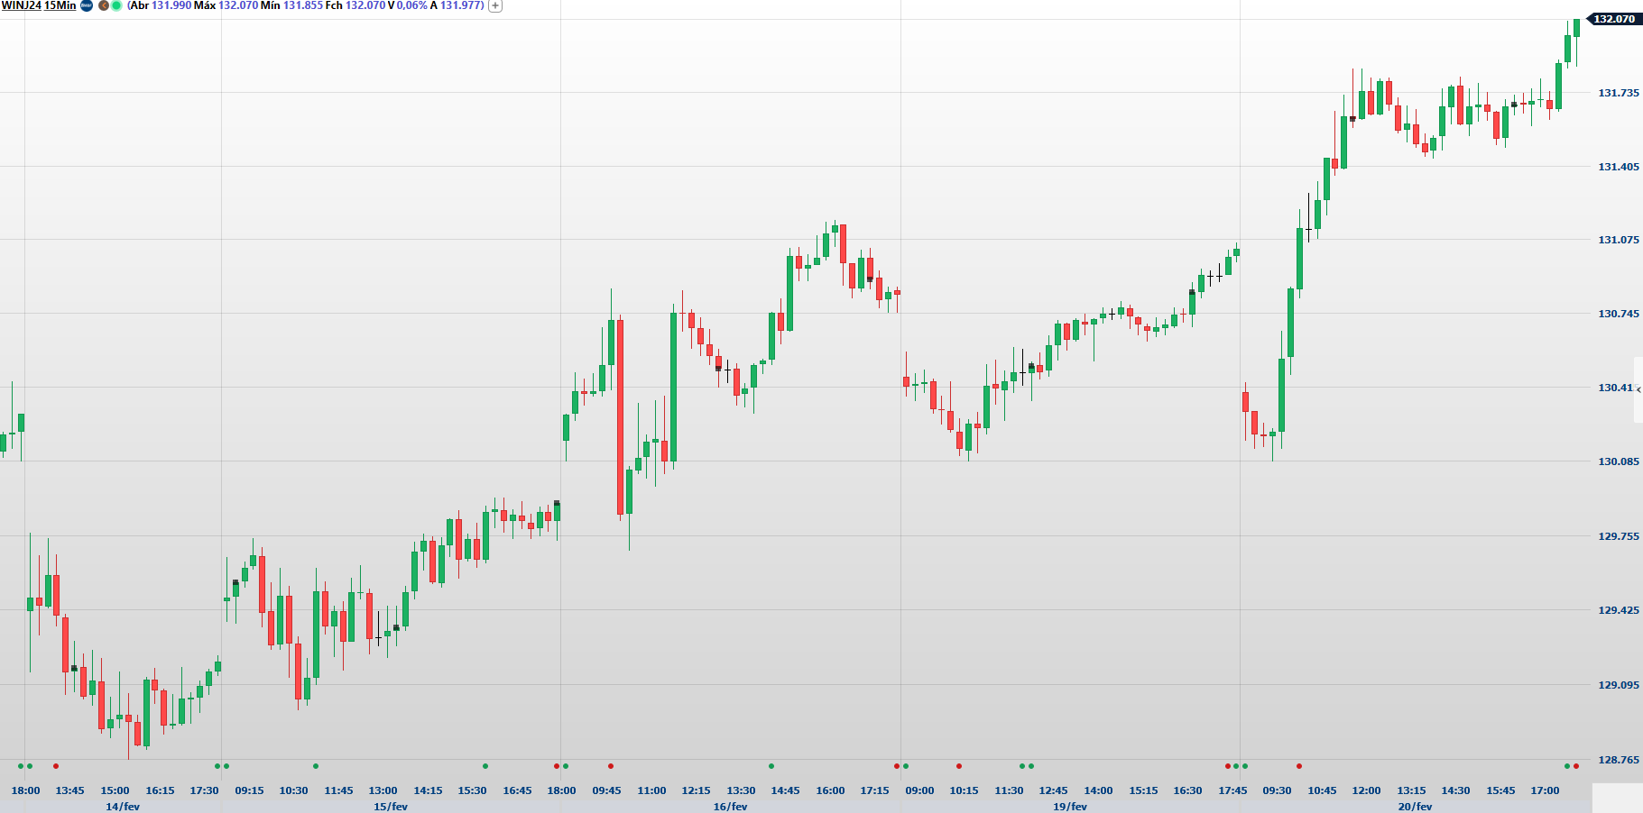Click the 131.075 price axis label
The width and height of the screenshot is (1643, 813).
pos(1618,240)
